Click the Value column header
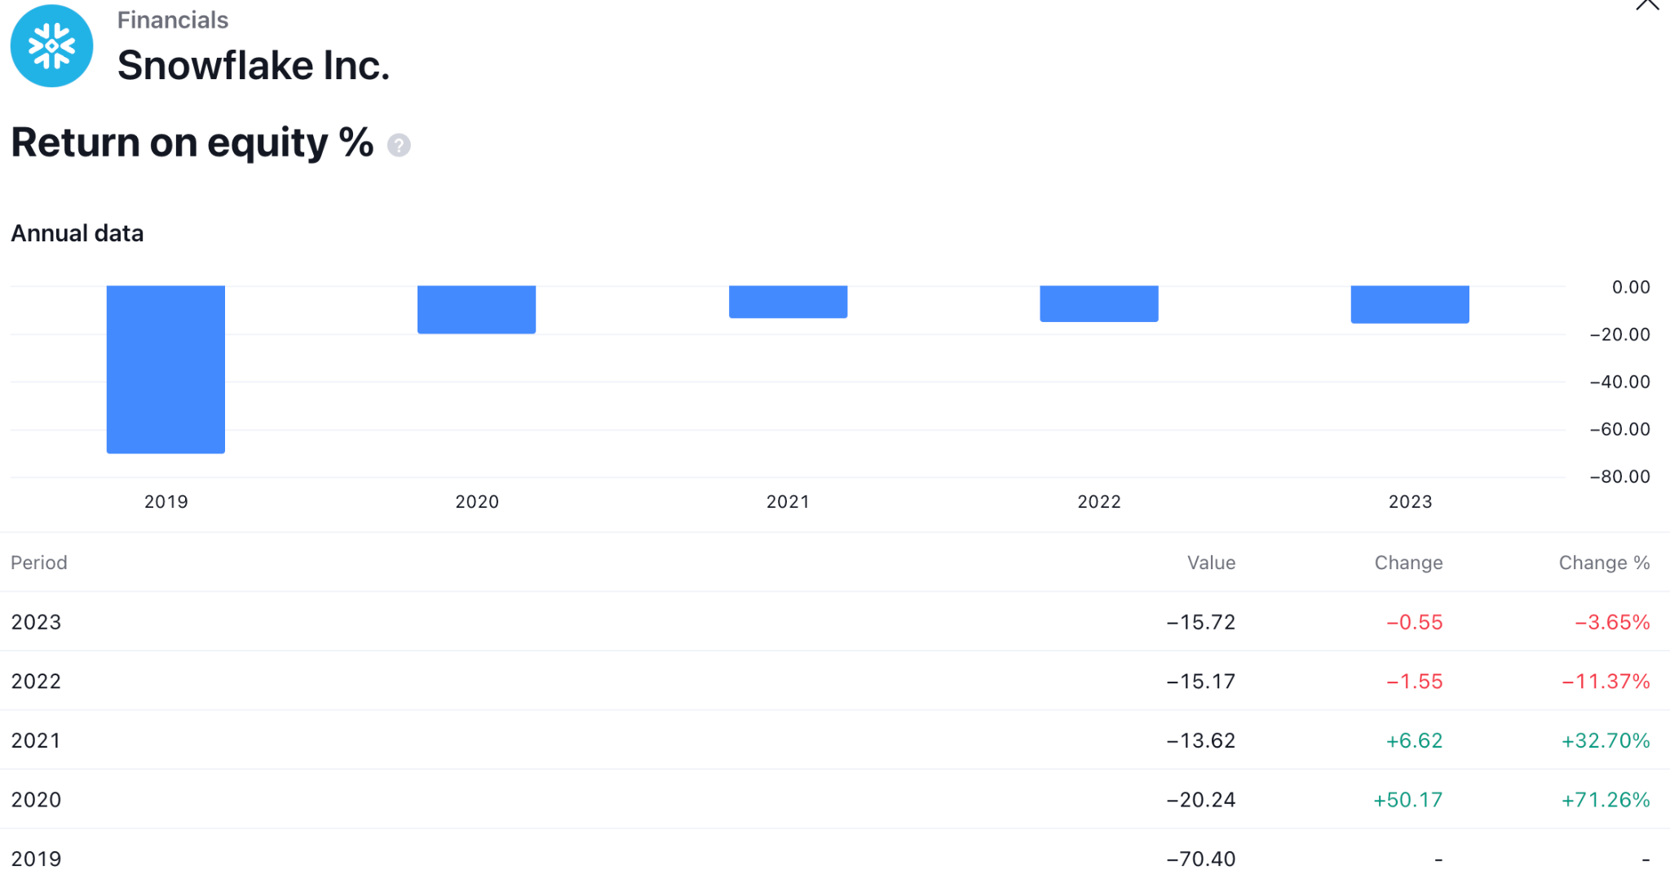Screen dimensions: 1670x879 pyautogui.click(x=1211, y=563)
